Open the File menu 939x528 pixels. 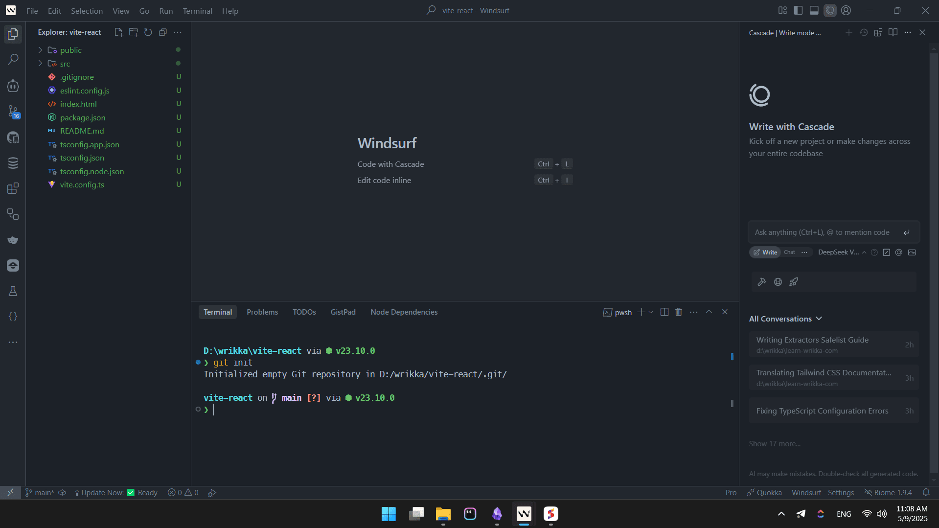(x=32, y=11)
